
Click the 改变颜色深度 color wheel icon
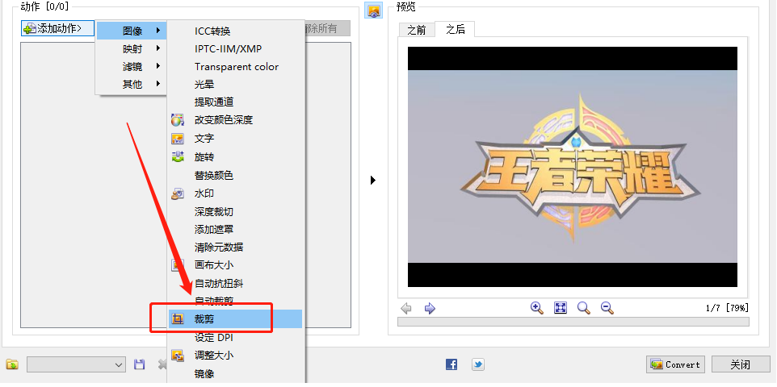click(x=178, y=120)
